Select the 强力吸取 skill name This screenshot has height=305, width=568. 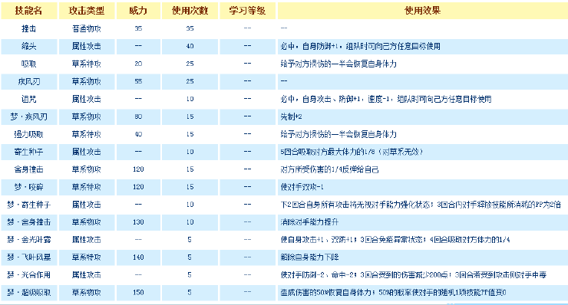(x=29, y=134)
